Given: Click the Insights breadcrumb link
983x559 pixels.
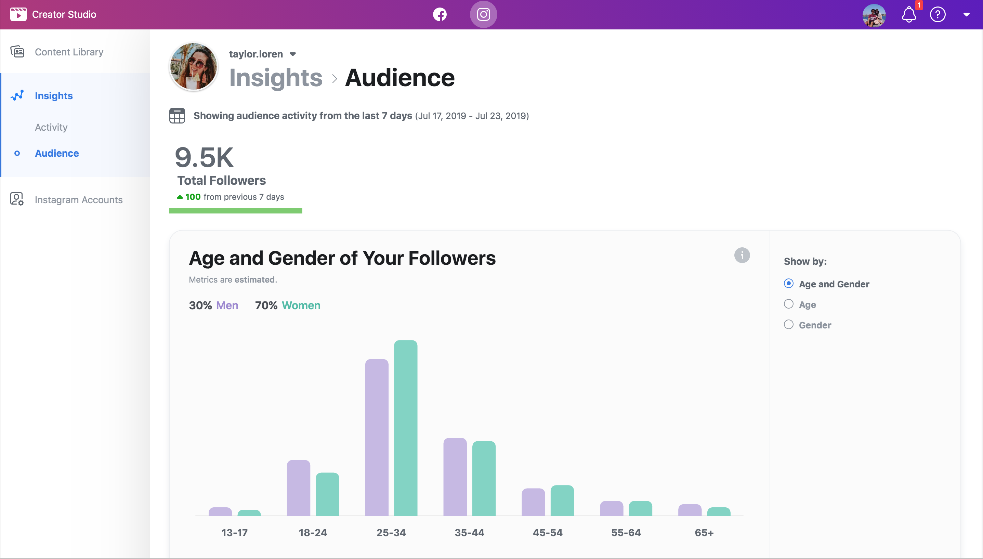Looking at the screenshot, I should 274,78.
